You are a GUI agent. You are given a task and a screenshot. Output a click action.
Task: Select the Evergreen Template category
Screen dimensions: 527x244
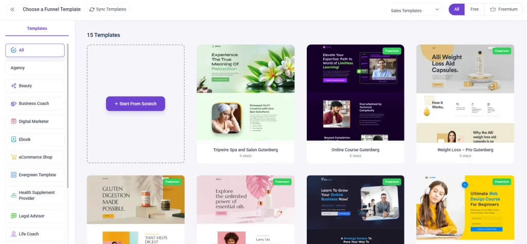tap(35, 175)
